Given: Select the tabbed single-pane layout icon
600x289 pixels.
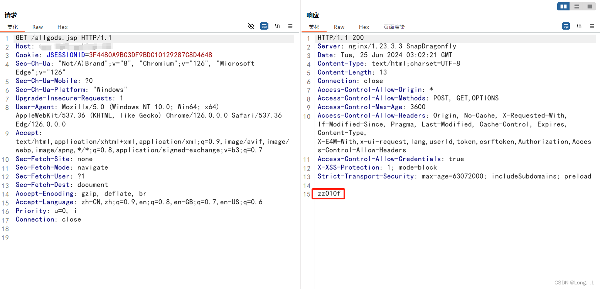Looking at the screenshot, I should pos(589,6).
